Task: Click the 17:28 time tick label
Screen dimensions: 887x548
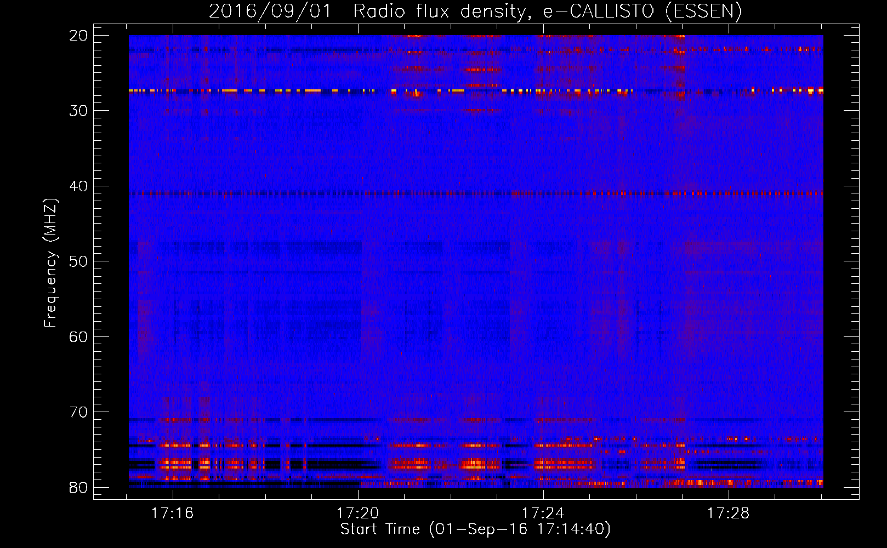Action: 728,513
